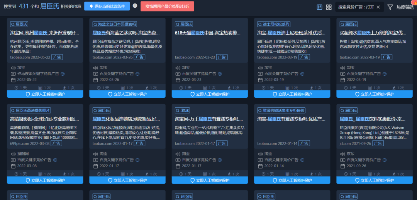The width and height of the screenshot is (417, 200).
Task: Click the highlighted 屈臣氏 keyword in the header
Action: pos(50,7)
